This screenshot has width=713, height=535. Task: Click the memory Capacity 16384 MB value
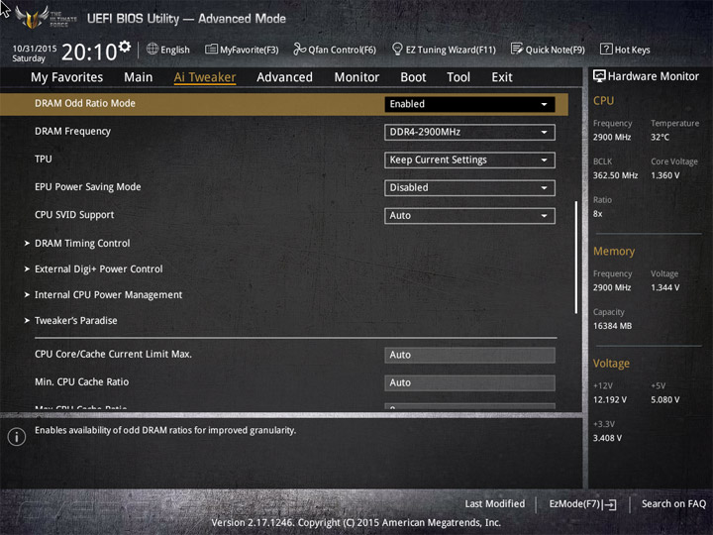point(613,326)
